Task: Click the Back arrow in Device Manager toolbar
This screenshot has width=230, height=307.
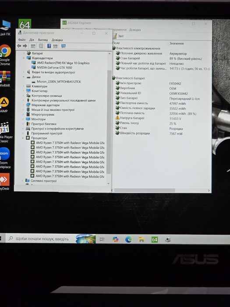Action: click(x=19, y=46)
